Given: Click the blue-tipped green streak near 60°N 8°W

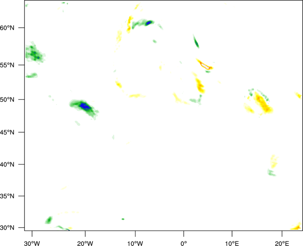Looking at the screenshot, I should point(144,24).
